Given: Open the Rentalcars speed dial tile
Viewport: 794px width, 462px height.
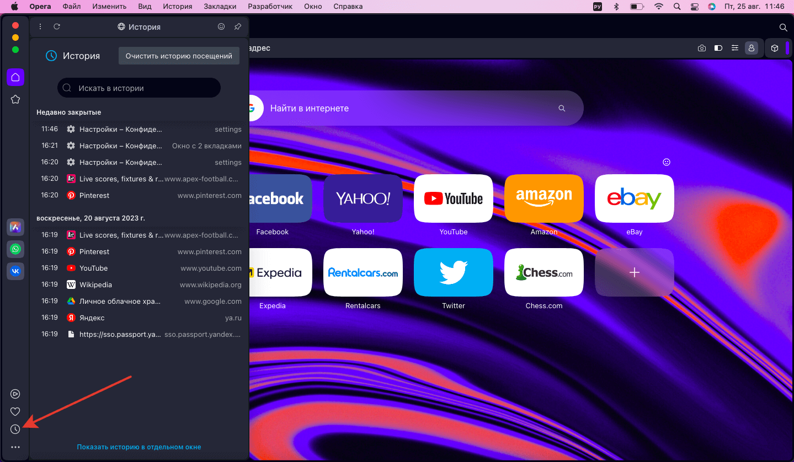Looking at the screenshot, I should point(363,272).
